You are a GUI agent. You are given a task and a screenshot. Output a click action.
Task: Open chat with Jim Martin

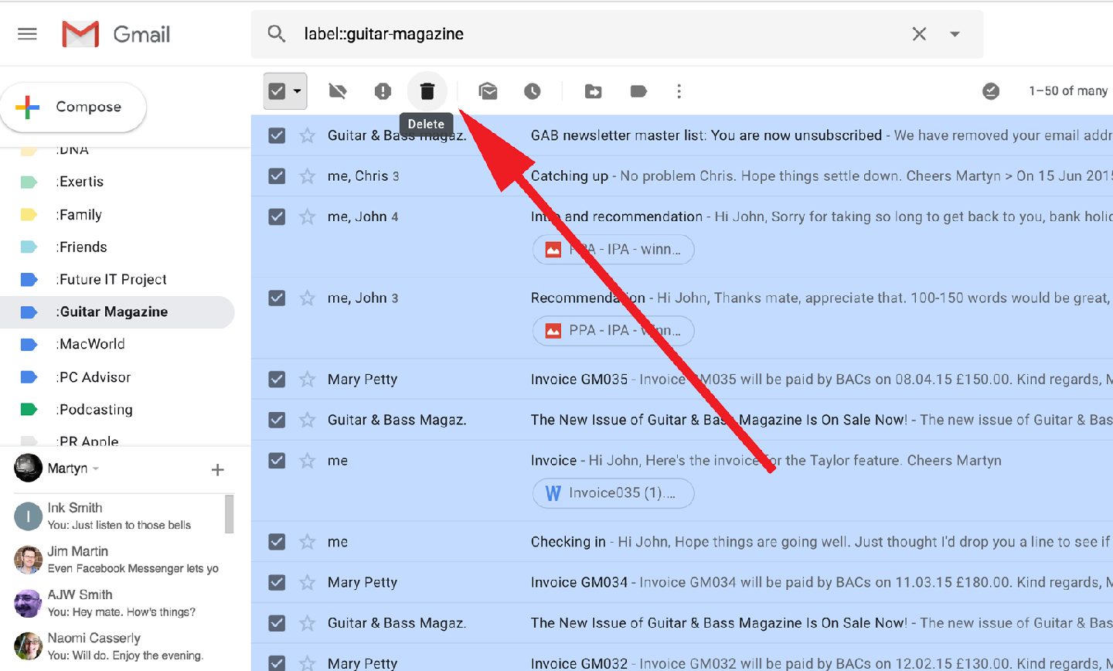pos(118,560)
